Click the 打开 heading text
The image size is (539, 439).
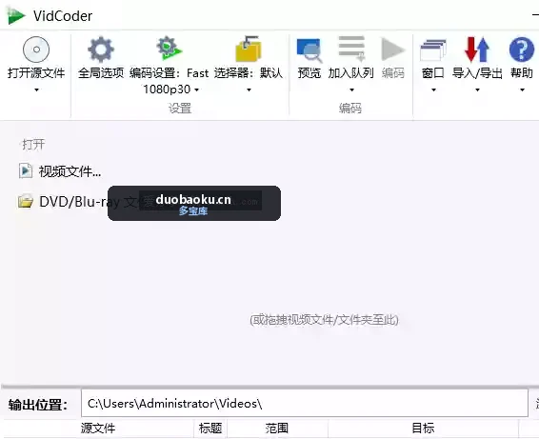point(33,145)
